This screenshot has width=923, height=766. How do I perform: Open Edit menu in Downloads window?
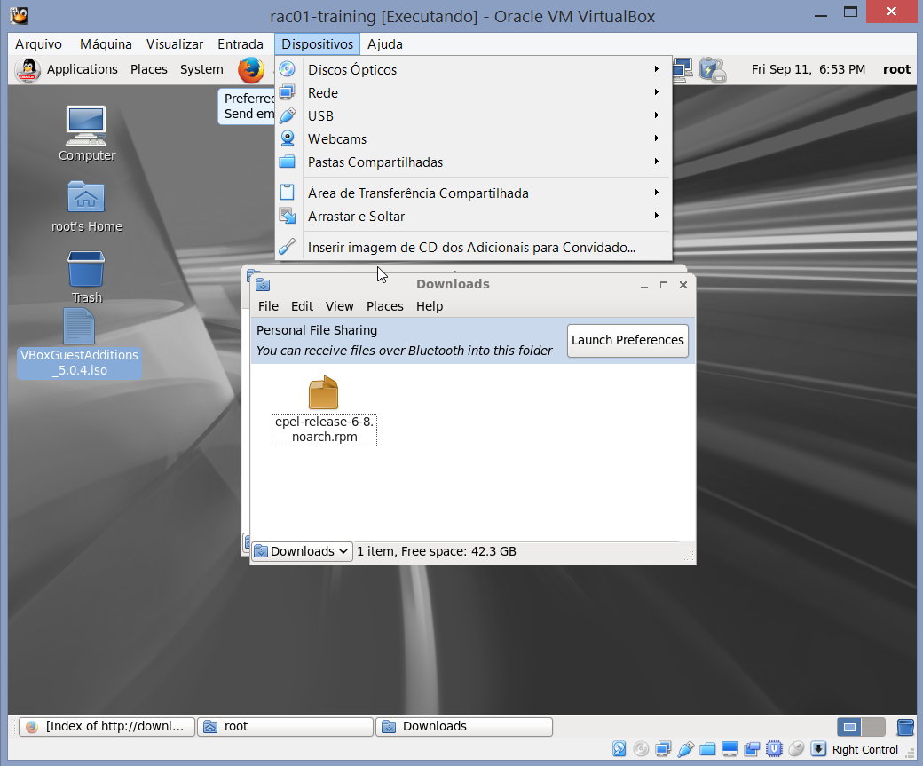(x=302, y=306)
